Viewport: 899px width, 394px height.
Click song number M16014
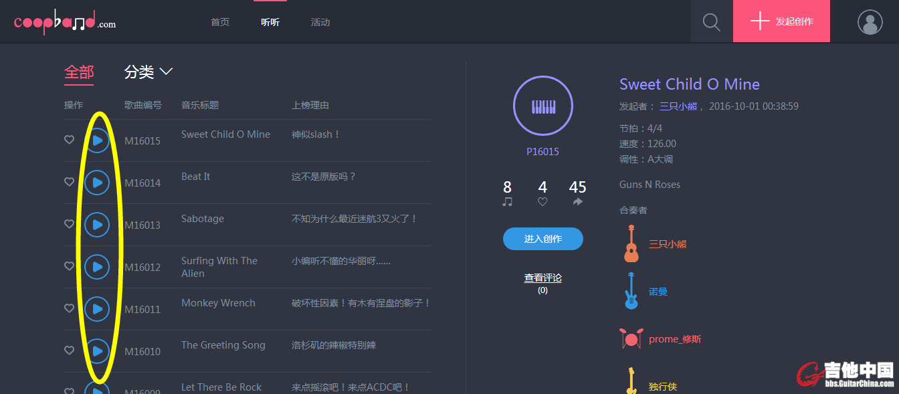(142, 183)
